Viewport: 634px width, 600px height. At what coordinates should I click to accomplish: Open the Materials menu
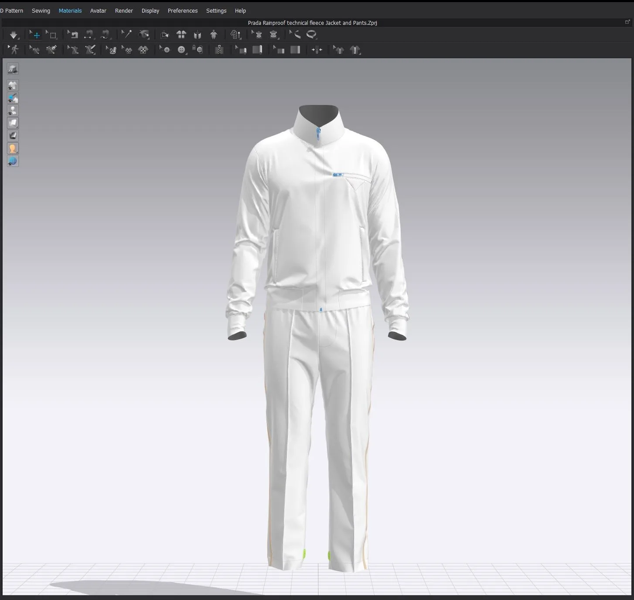pyautogui.click(x=70, y=10)
